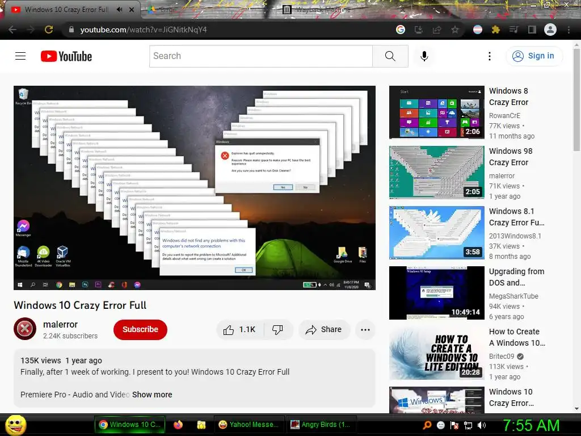Viewport: 581px width, 436px height.
Task: Focus the YouTube search box
Action: tap(261, 56)
